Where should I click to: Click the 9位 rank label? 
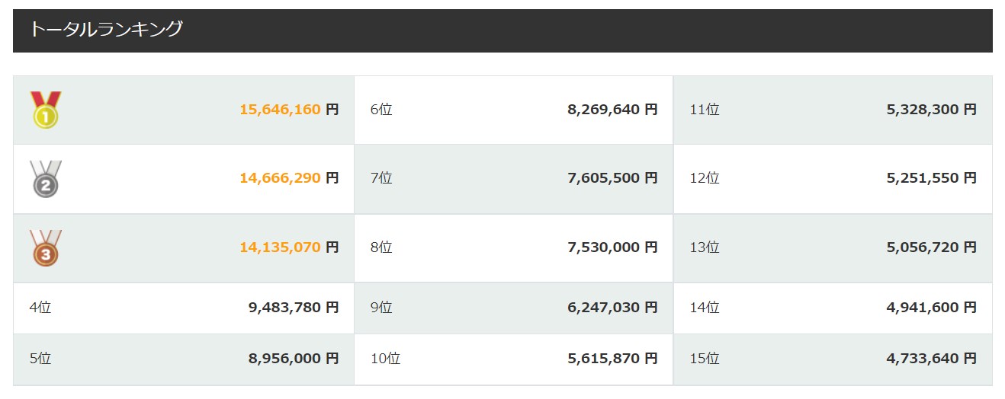[x=381, y=308]
